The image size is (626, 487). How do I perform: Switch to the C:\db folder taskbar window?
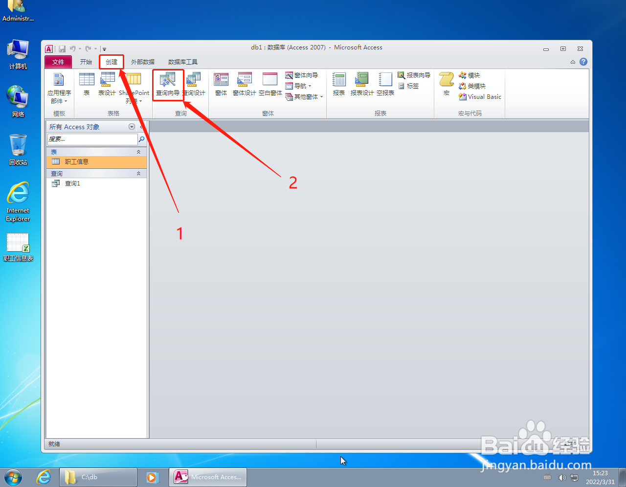click(98, 477)
